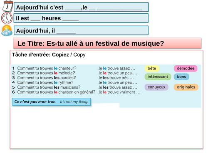The height and width of the screenshot is (156, 208).
Task: Select the pink 'démodée' word bubble
Action: [186, 68]
